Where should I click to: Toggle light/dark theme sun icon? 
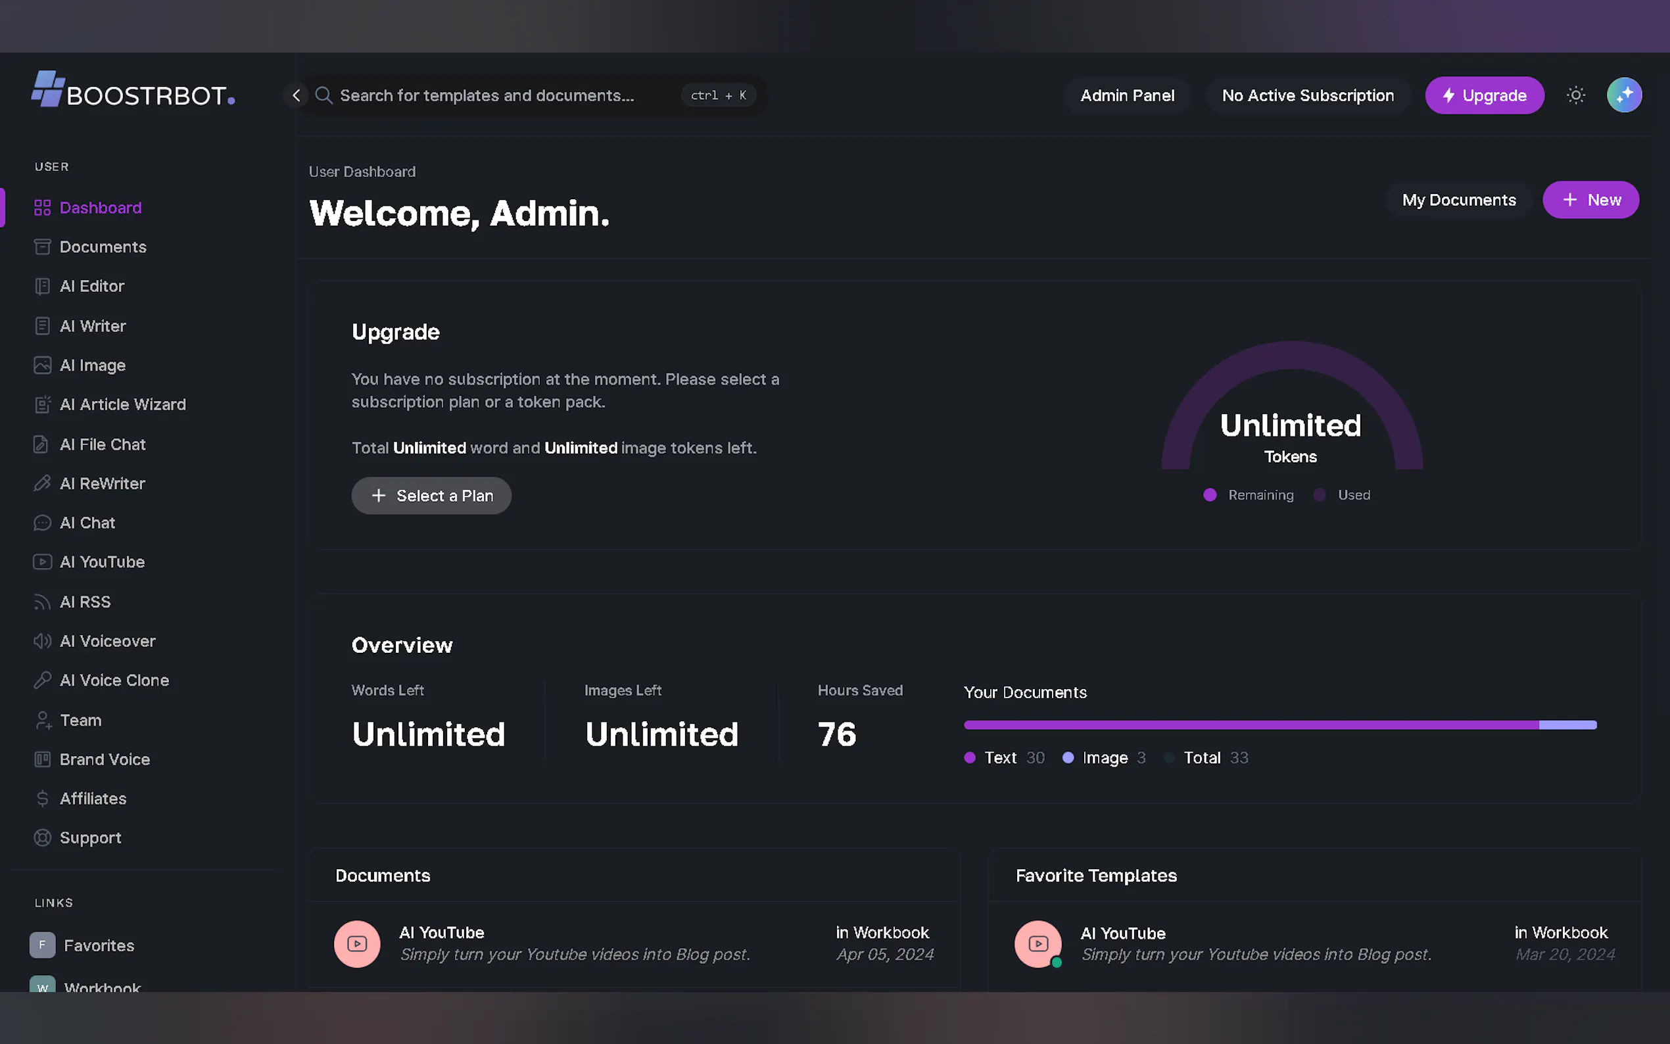(x=1575, y=95)
